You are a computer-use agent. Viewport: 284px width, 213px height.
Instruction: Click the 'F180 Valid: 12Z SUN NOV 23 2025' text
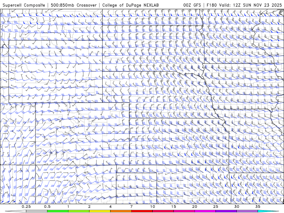click(x=244, y=5)
